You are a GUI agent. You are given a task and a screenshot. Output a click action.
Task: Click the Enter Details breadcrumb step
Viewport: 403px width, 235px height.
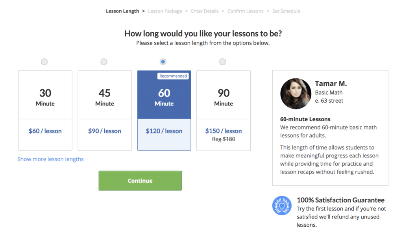click(205, 11)
